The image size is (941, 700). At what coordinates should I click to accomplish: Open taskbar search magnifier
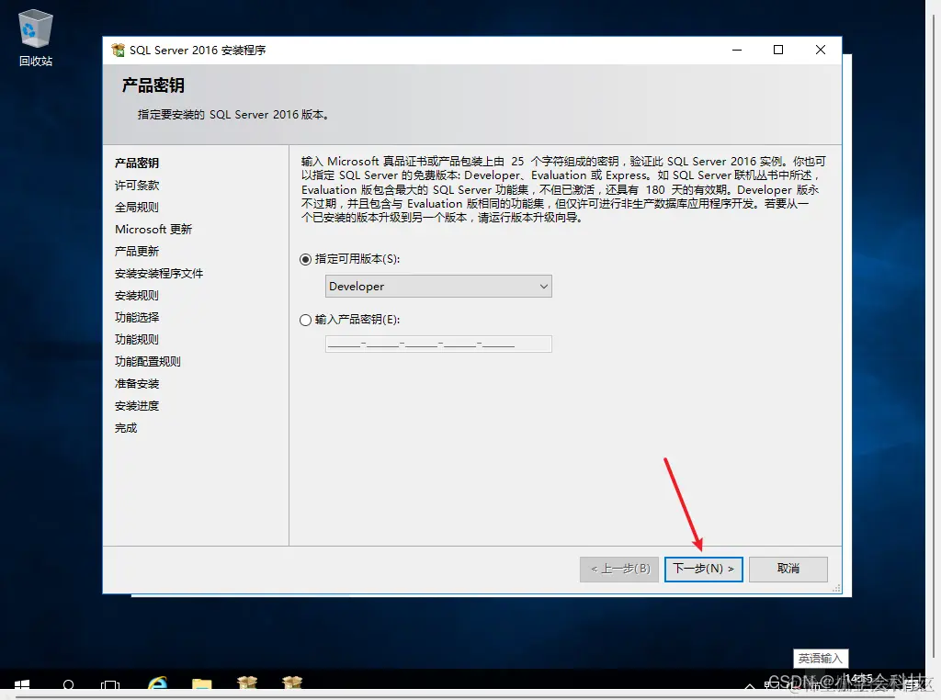point(68,685)
